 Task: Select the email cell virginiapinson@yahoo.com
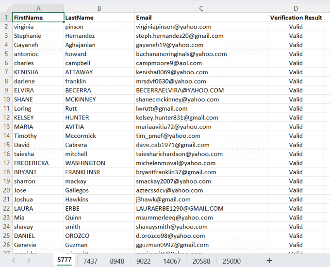[201, 27]
